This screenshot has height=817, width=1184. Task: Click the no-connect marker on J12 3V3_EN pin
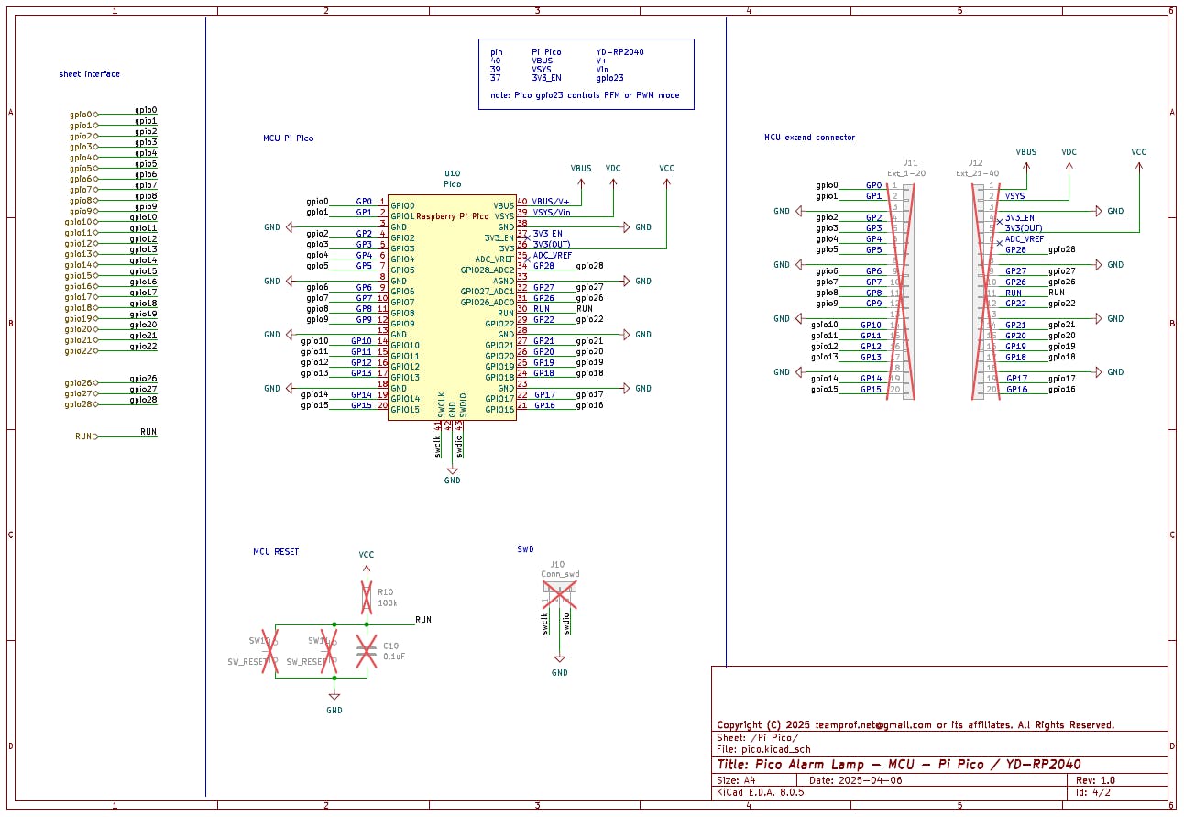[999, 221]
